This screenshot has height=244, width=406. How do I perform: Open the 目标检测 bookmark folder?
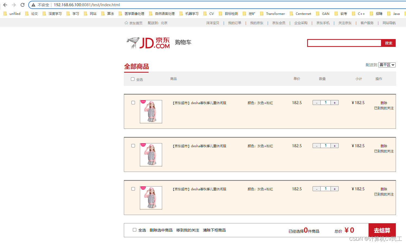228,14
